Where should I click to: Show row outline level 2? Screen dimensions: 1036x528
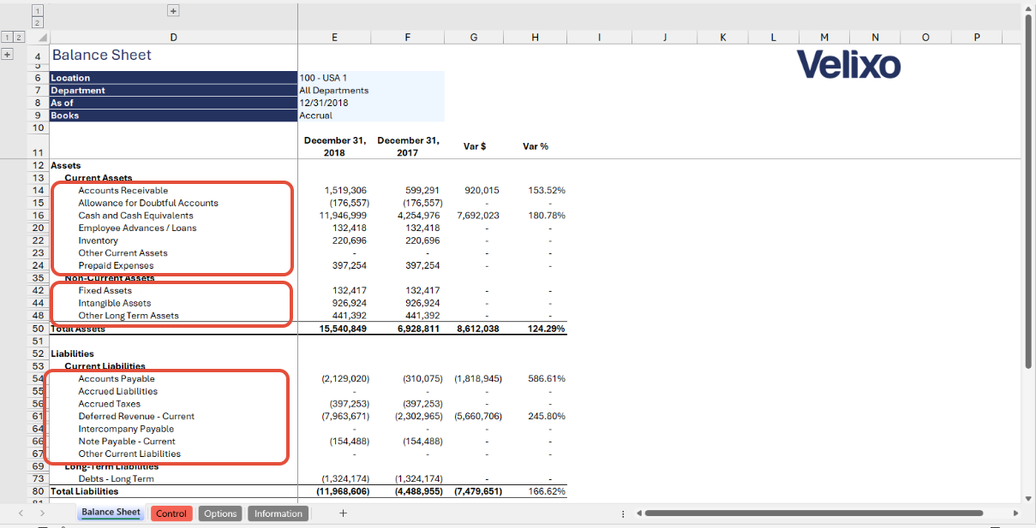(x=19, y=38)
